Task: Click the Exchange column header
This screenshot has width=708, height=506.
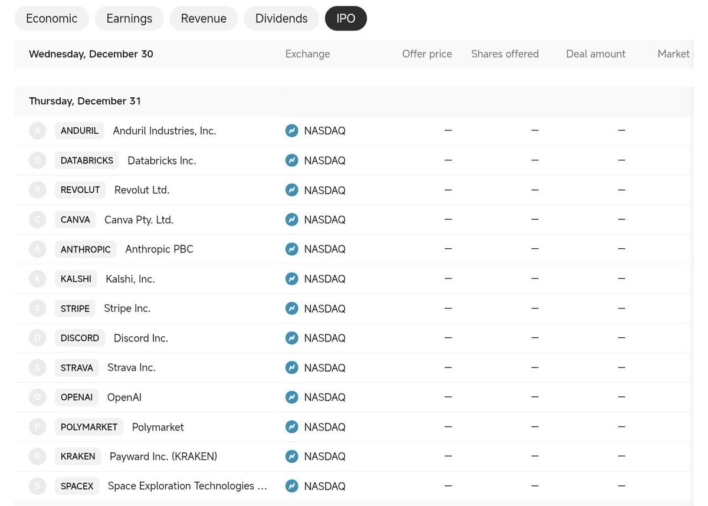Action: pyautogui.click(x=307, y=54)
